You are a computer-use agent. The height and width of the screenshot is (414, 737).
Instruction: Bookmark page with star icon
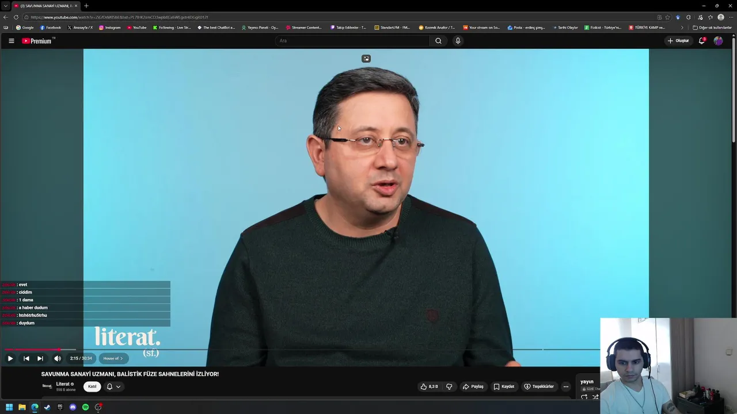(x=668, y=17)
